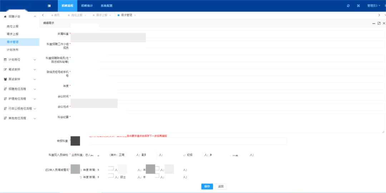Close the 需求上报 tab
The image size is (386, 193).
coord(110,15)
